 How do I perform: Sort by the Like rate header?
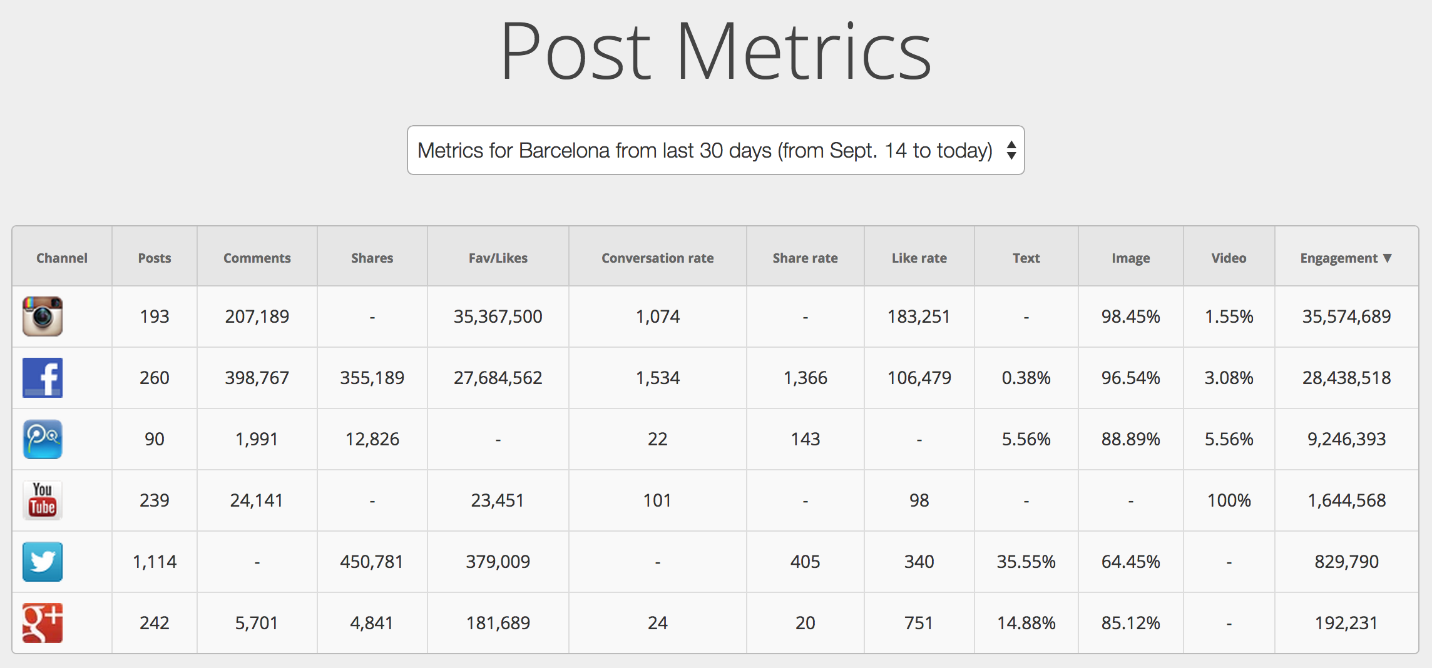pos(919,258)
